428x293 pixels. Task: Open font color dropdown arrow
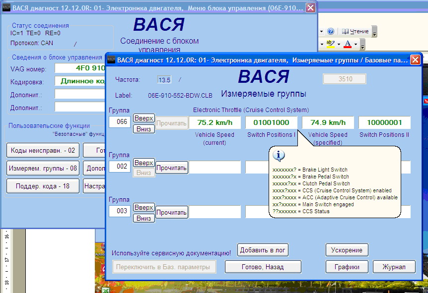click(x=356, y=44)
